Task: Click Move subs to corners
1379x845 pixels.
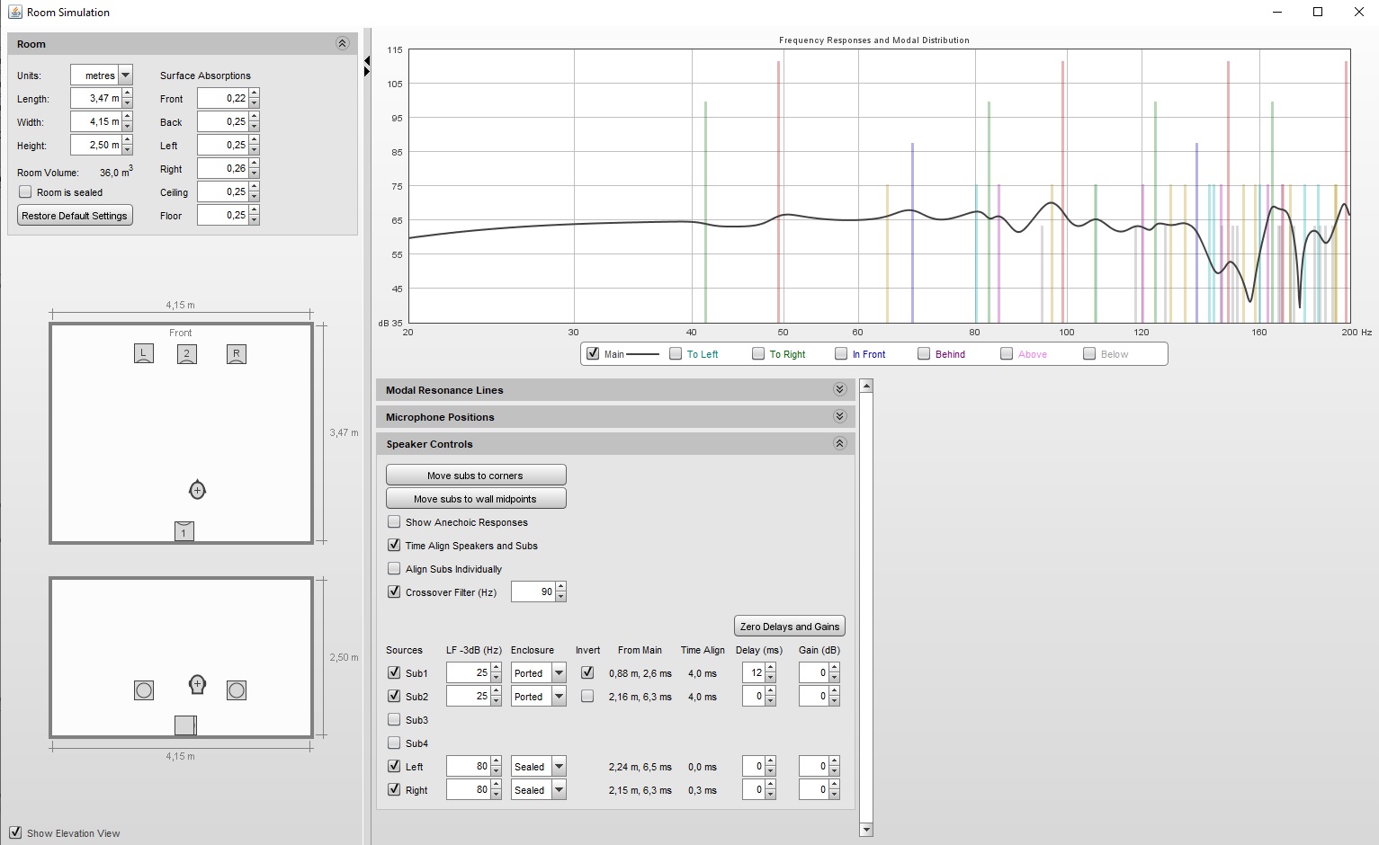Action: (x=476, y=475)
